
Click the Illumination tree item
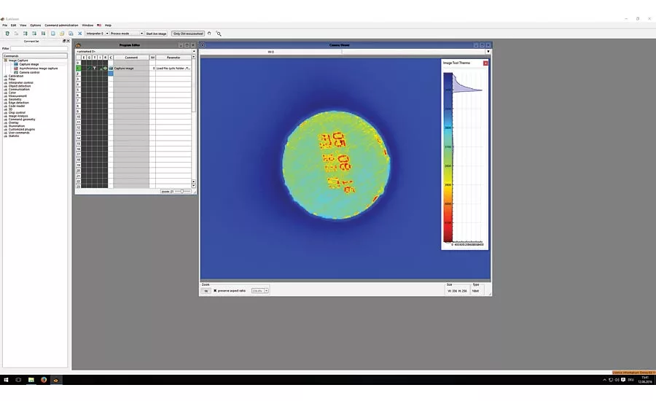pyautogui.click(x=17, y=126)
